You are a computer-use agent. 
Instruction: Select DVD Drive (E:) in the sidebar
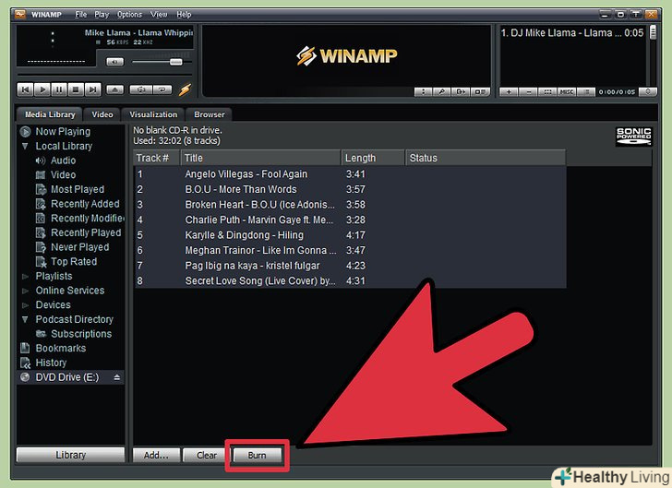pos(66,377)
